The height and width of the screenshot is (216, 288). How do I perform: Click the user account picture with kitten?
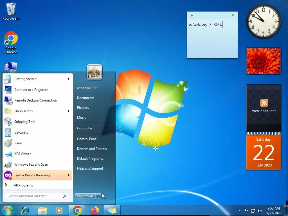(94, 72)
